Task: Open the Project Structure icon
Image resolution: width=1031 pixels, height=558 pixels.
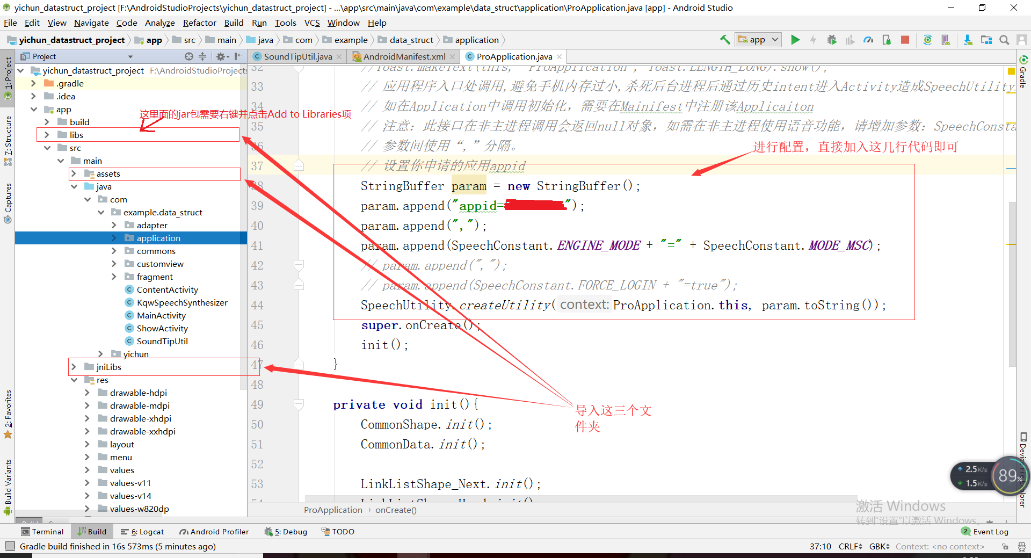Action: pos(986,40)
